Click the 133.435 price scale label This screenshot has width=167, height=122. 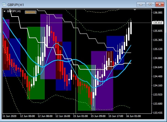coord(157,113)
